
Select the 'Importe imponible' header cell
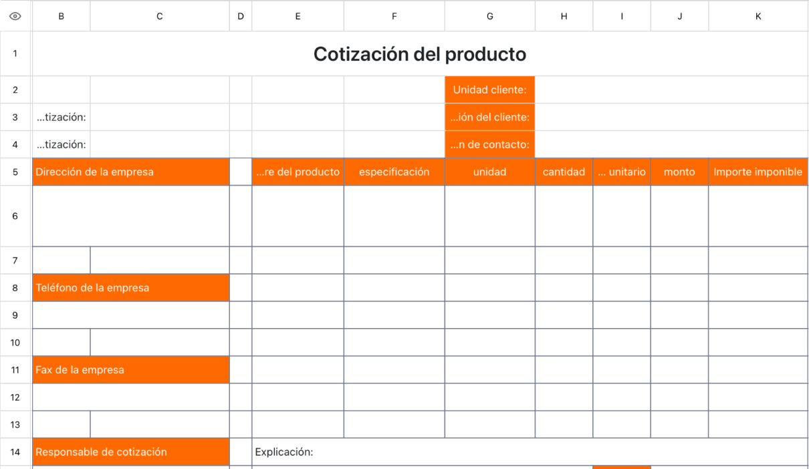758,172
